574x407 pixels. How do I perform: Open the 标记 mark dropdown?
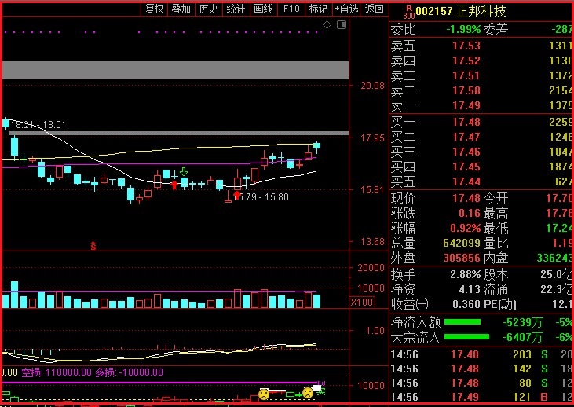318,9
